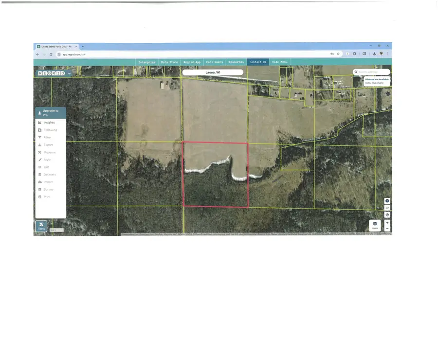
Task: Open the Insights panel
Action: (x=49, y=123)
